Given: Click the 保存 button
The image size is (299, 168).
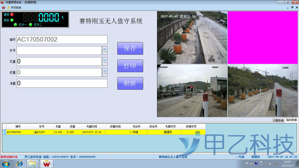Looking at the screenshot, I should pyautogui.click(x=130, y=48).
